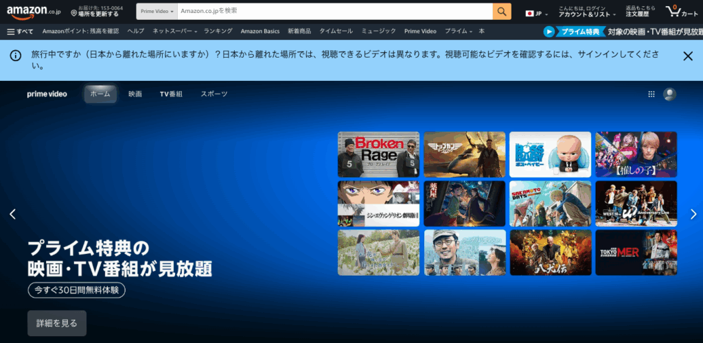Screen dimensions: 703x343
Task: Open ランキング in the nav bar
Action: [x=218, y=32]
